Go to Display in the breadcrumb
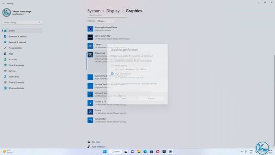Screen dimensions: 275x155 tap(113, 11)
